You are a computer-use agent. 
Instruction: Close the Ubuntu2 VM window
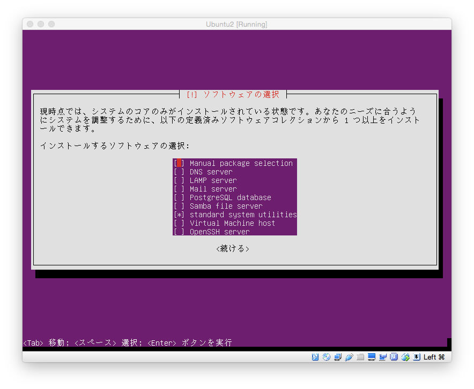pos(30,24)
